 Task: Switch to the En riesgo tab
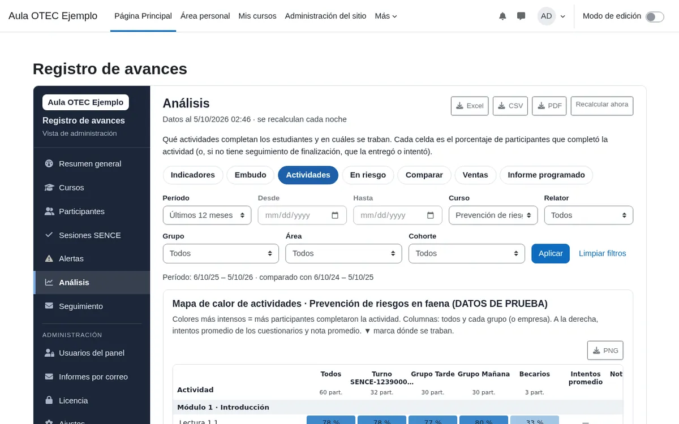pyautogui.click(x=368, y=175)
